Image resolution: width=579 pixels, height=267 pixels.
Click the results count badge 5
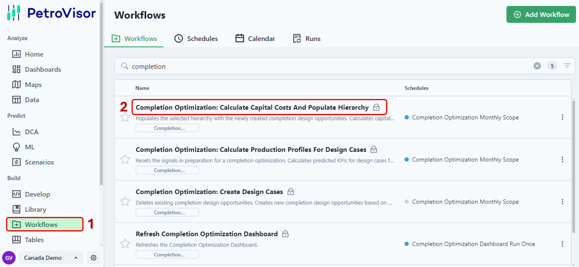click(552, 66)
